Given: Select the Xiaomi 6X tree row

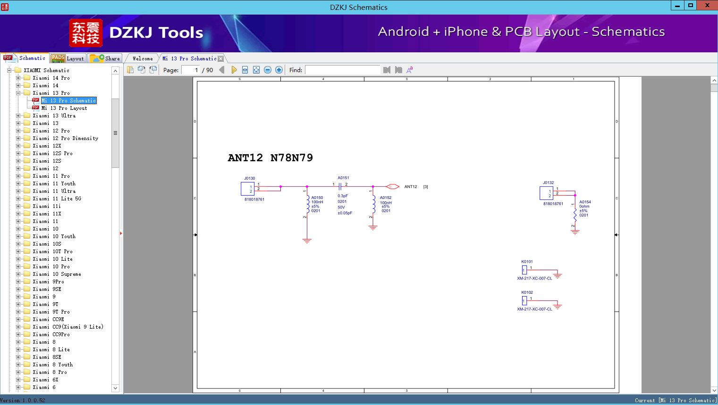Looking at the screenshot, I should click(x=45, y=380).
